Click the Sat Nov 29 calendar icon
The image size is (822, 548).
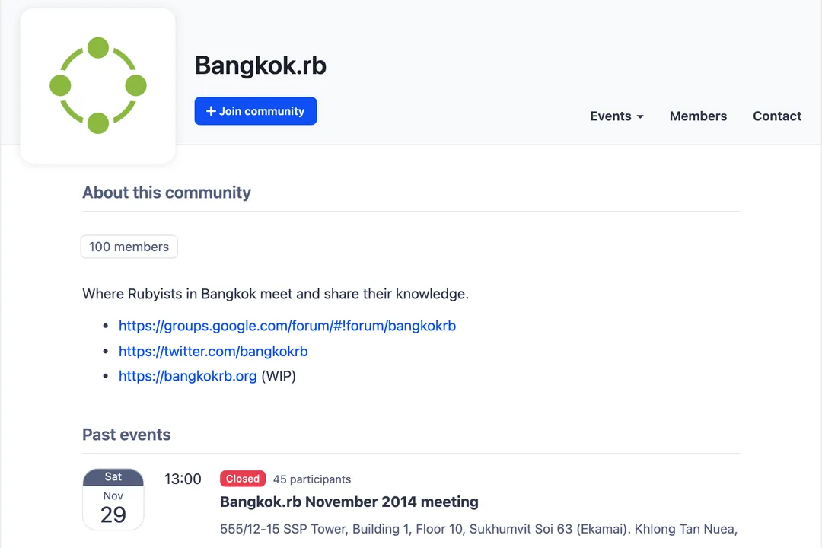pos(113,499)
